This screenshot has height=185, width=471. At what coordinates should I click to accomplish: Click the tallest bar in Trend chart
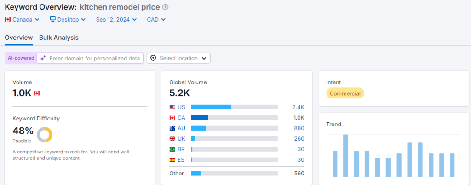[345, 156]
